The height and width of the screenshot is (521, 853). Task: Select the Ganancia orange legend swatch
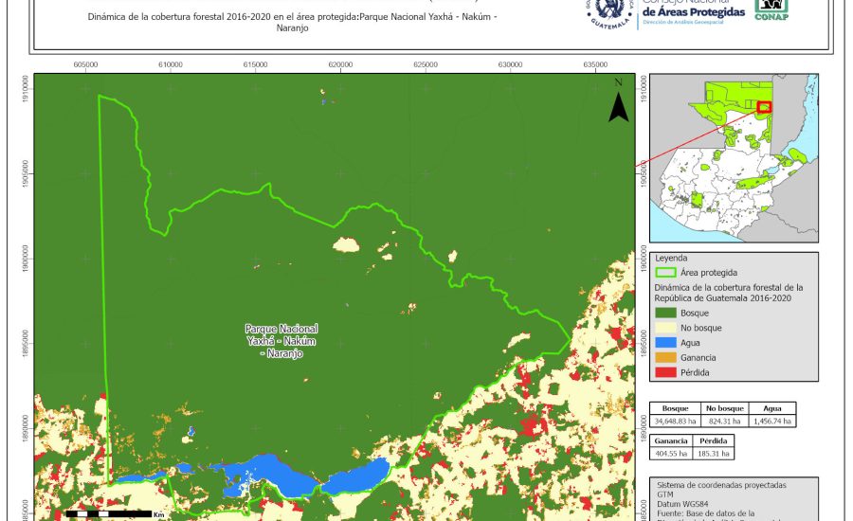665,358
